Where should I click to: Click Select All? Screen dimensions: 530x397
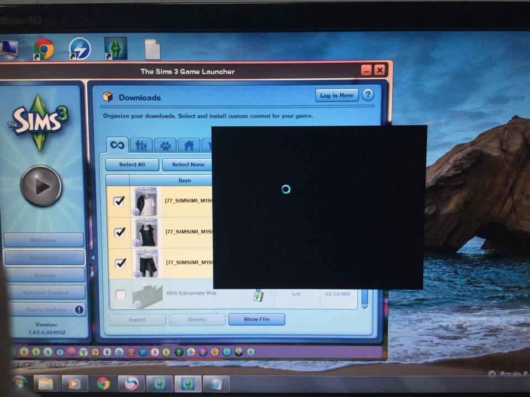coord(132,164)
